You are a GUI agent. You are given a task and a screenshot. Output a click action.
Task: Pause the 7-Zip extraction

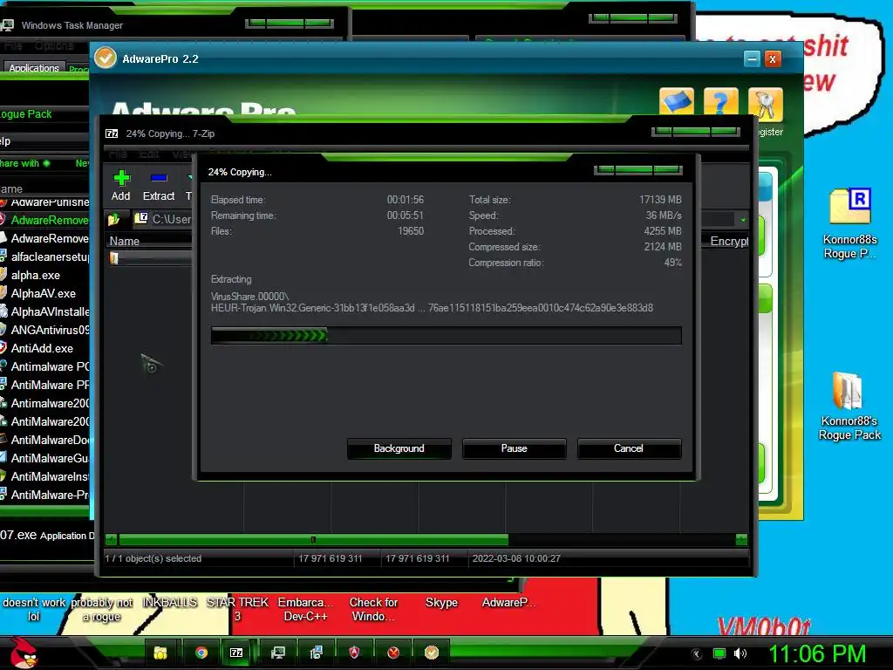pyautogui.click(x=514, y=448)
